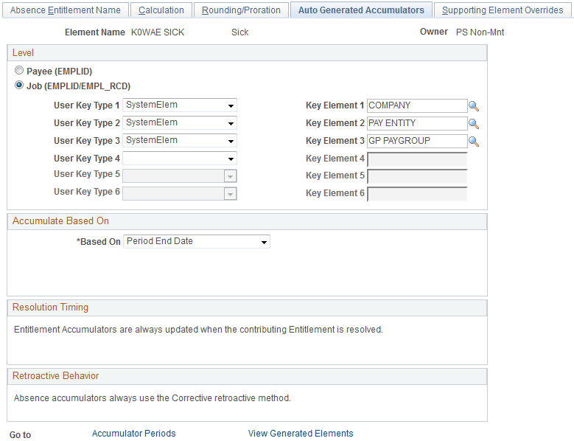Click the disabled User Key Type 6 dropdown
The height and width of the screenshot is (441, 574).
click(180, 193)
